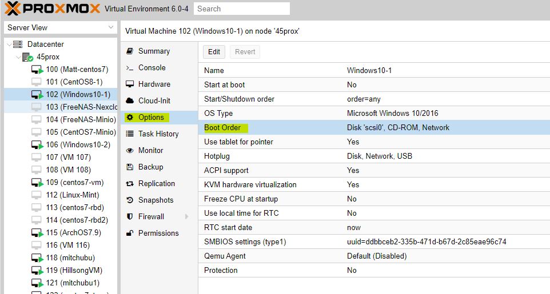Click the Snapshots history icon
The width and height of the screenshot is (550, 294).
pos(130,200)
